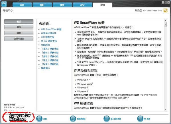Open the 「首頁」標籤功能 link

coord(50,49)
